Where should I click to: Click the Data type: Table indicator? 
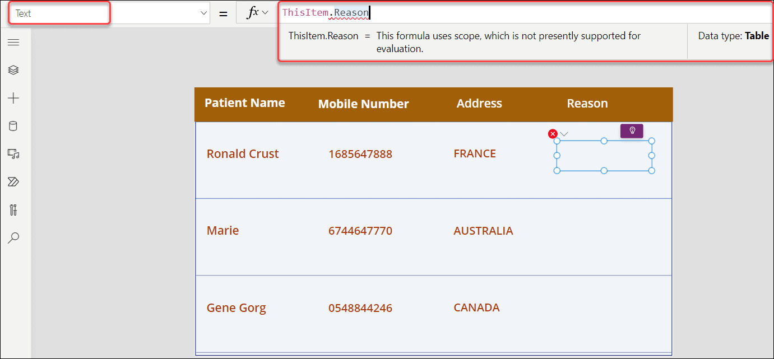tap(733, 36)
